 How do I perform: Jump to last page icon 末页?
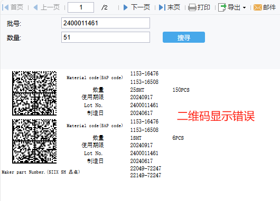[162, 7]
